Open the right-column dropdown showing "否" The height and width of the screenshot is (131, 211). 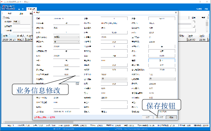click(x=162, y=79)
